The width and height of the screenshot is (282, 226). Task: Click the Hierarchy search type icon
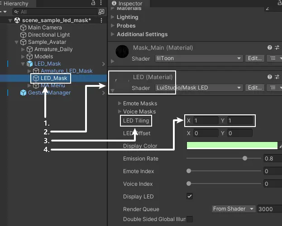click(16, 12)
